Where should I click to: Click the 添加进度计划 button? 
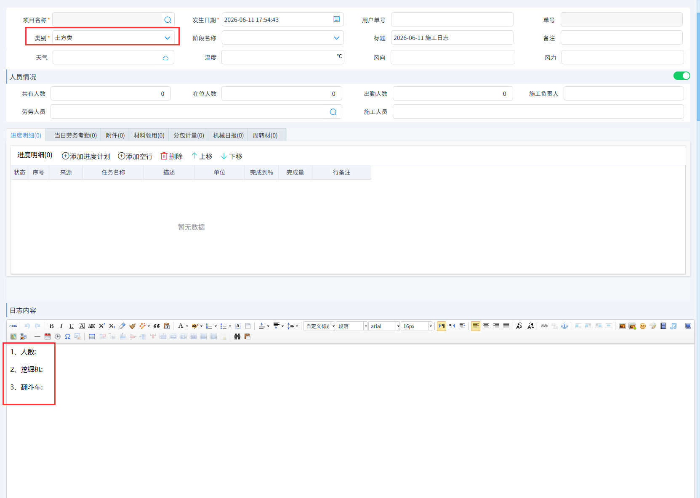pyautogui.click(x=86, y=156)
